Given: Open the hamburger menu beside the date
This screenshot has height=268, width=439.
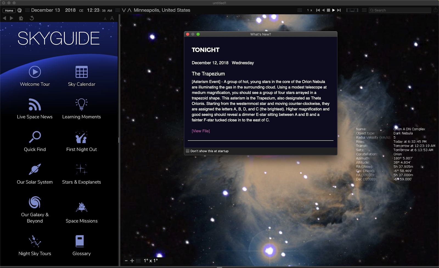Looking at the screenshot, I should point(27,10).
